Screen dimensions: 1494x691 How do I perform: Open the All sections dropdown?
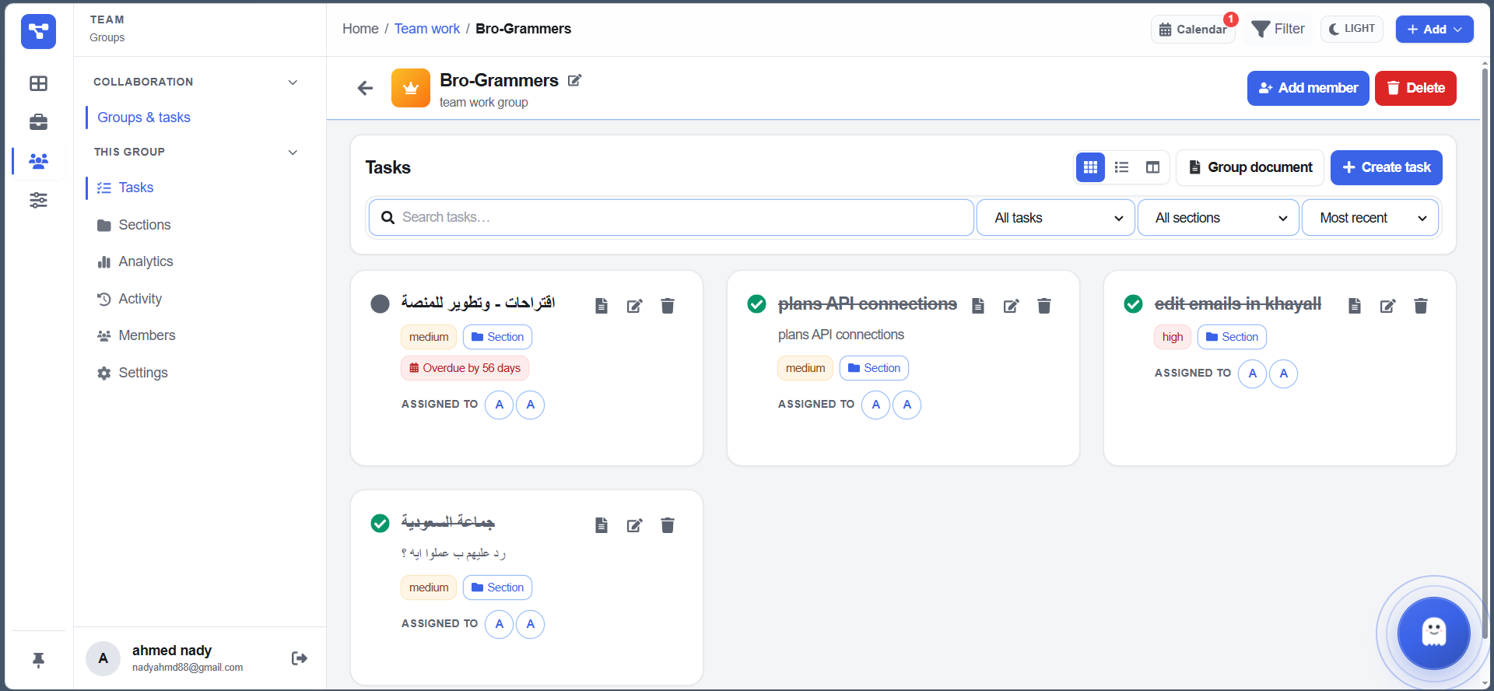[1220, 218]
